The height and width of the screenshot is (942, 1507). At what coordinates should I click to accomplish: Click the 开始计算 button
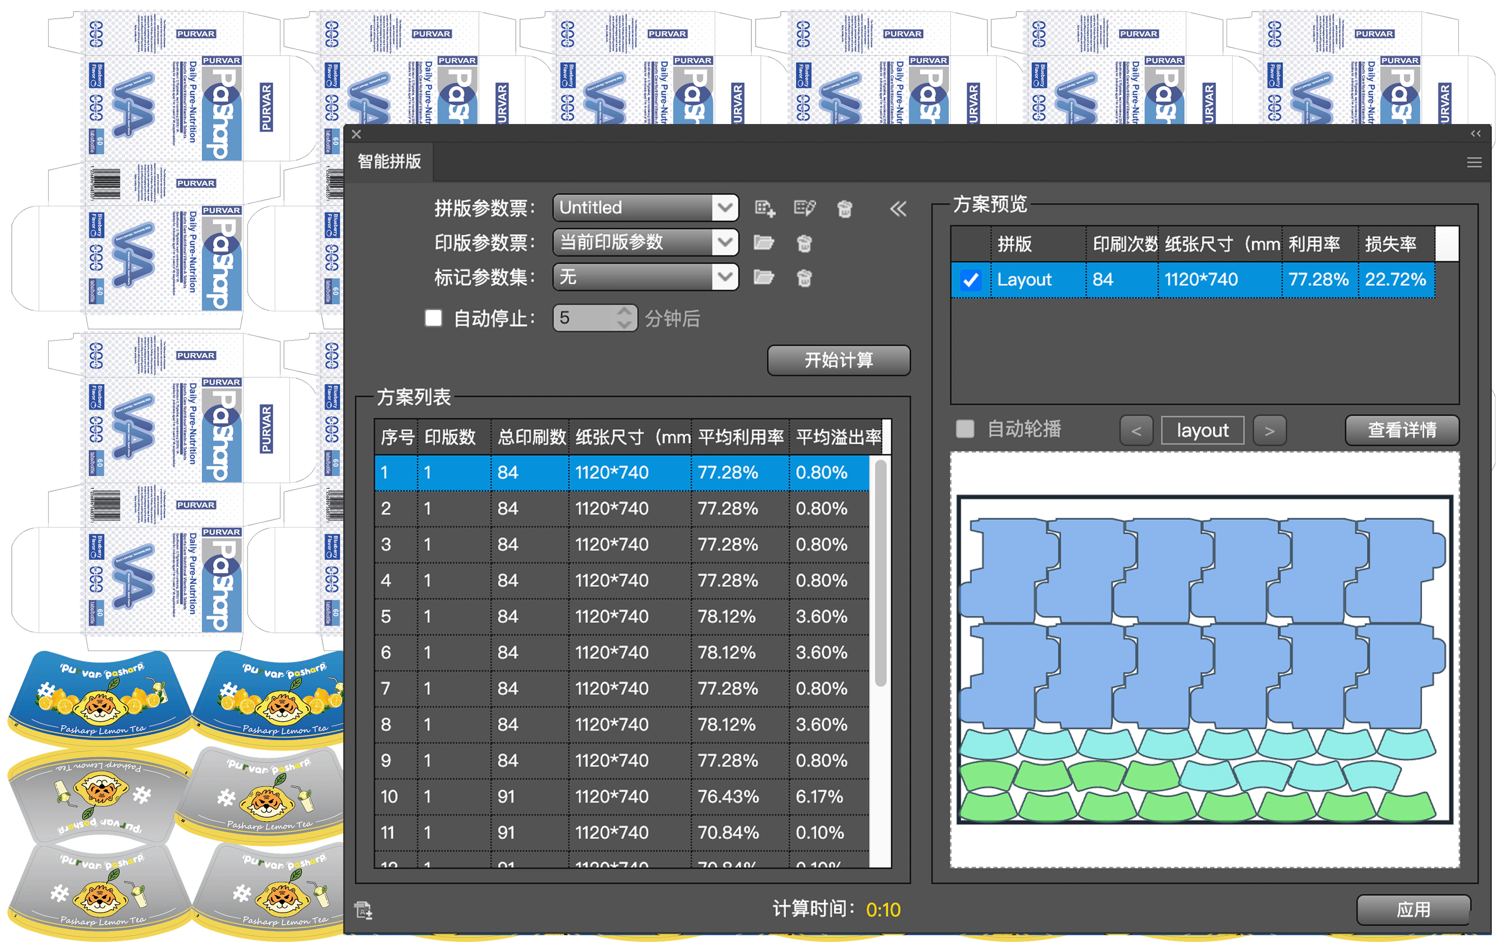[838, 360]
